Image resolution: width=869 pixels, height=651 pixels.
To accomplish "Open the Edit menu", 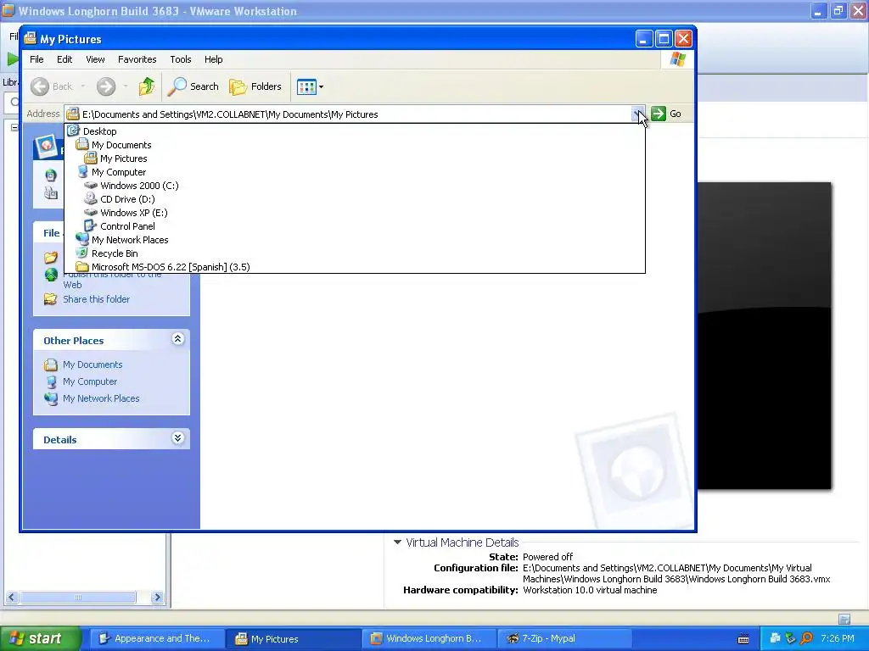I will [64, 59].
